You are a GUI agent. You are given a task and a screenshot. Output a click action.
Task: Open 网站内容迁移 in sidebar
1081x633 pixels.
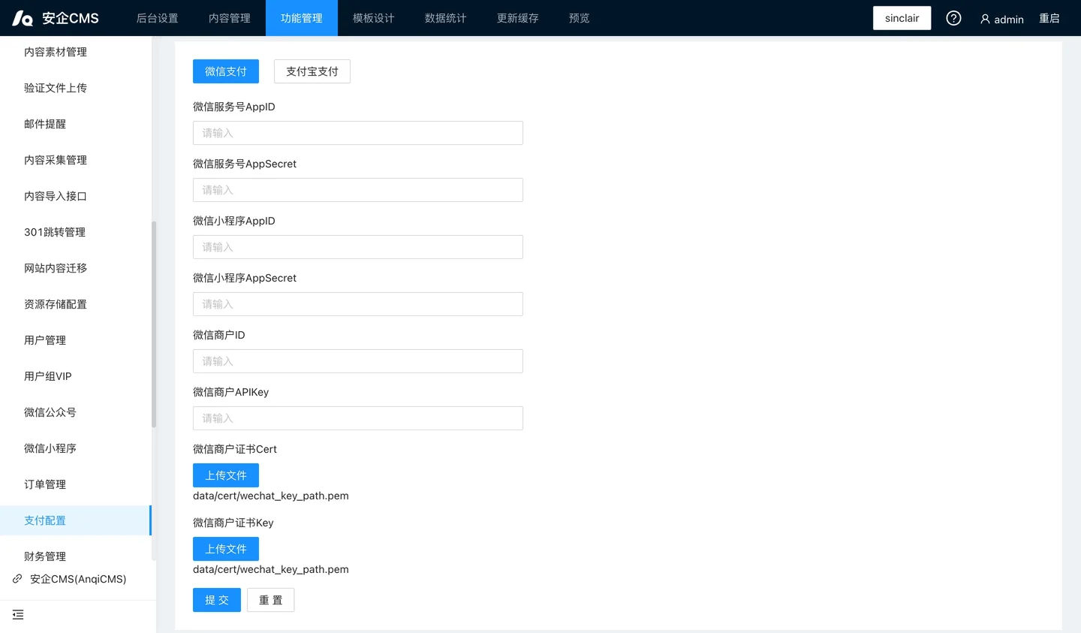tap(75, 268)
